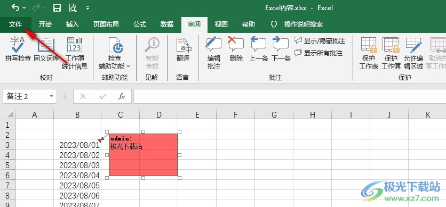
Task: Switch to the 公式 ribbon tab
Action: tap(140, 24)
